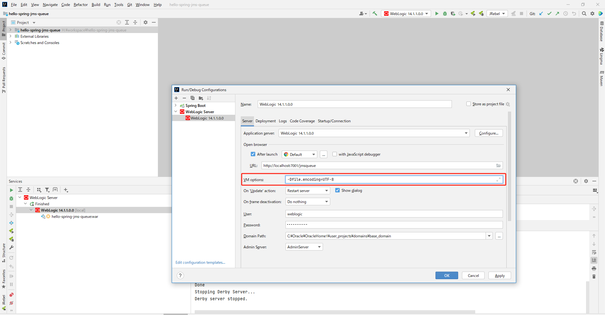Add service with plus icon in Services toolbar

pyautogui.click(x=66, y=190)
